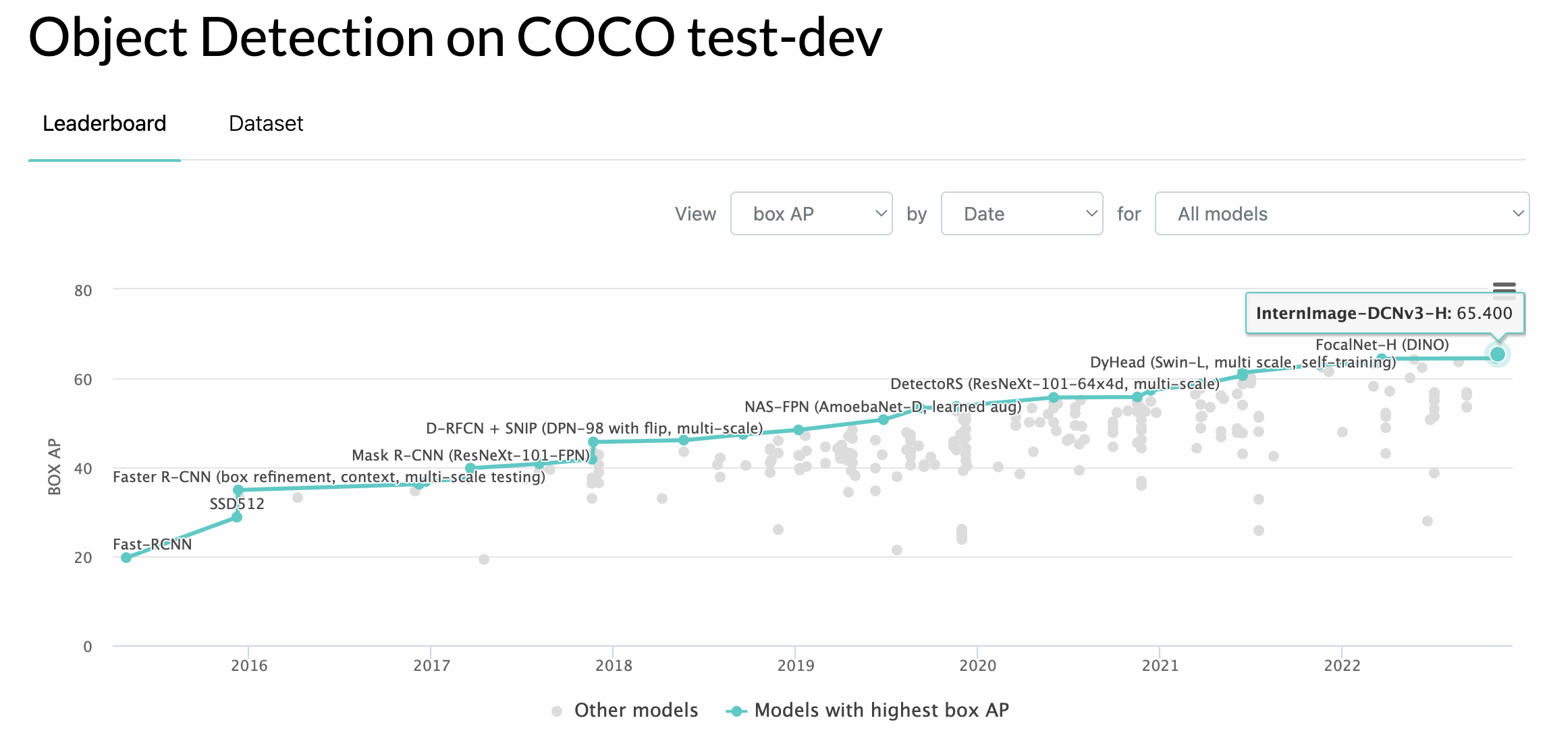Open the View metric dropdown showing box AP
The image size is (1547, 739).
[x=812, y=214]
